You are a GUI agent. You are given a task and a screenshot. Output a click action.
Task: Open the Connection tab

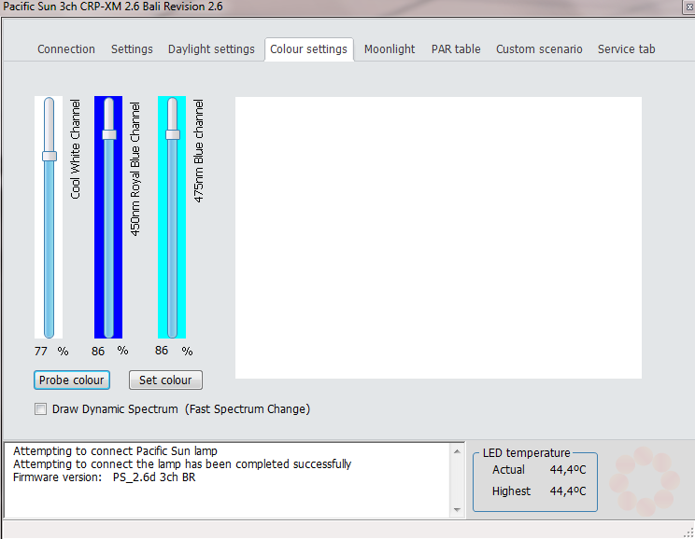[66, 49]
